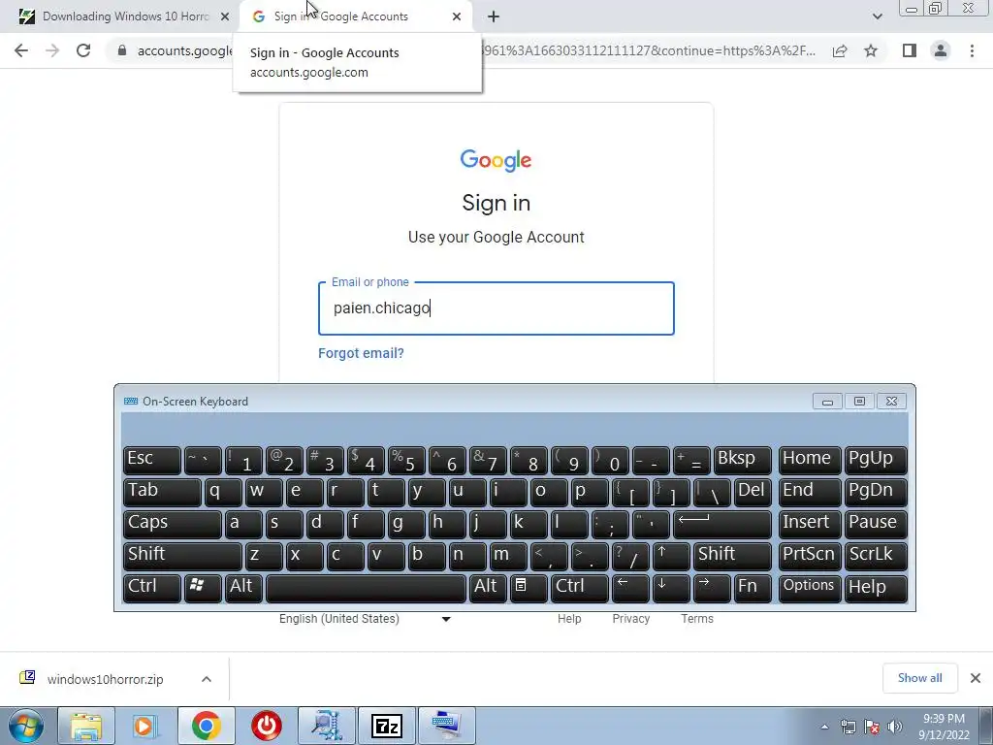Click the context menu key on keyboard
The height and width of the screenshot is (745, 993).
coord(529,588)
